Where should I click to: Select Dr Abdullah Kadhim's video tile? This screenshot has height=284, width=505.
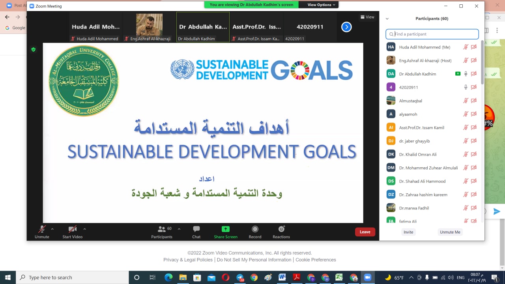tap(203, 27)
